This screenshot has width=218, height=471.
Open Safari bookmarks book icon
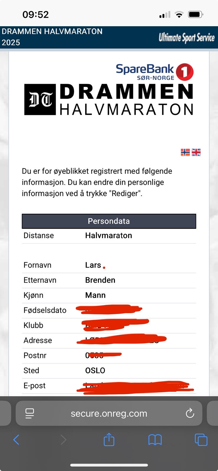click(155, 440)
